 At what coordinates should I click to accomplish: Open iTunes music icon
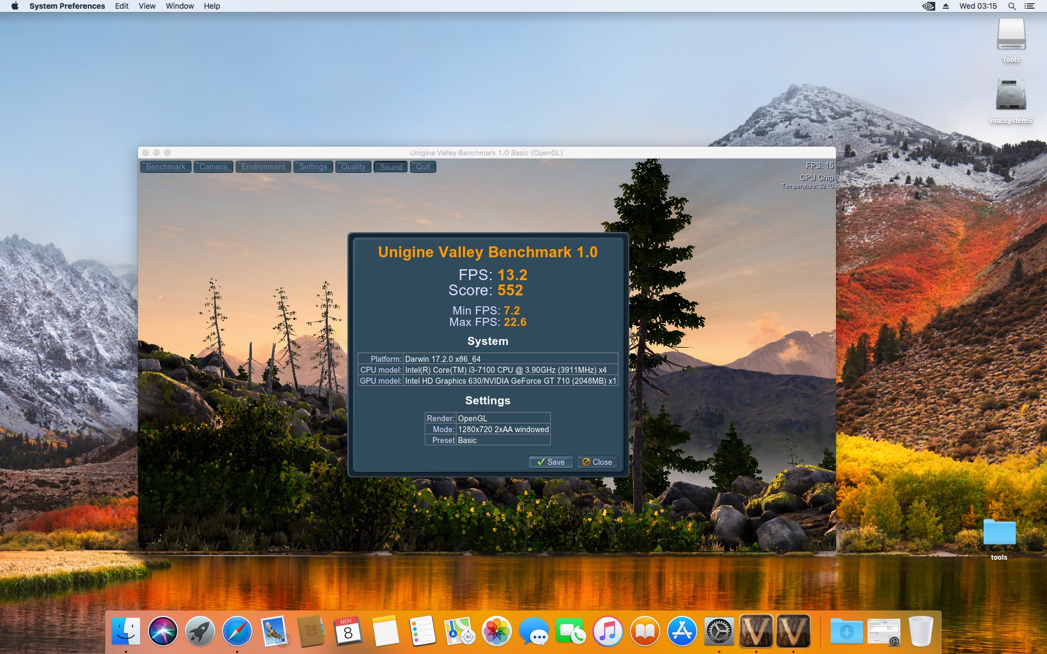click(x=607, y=632)
